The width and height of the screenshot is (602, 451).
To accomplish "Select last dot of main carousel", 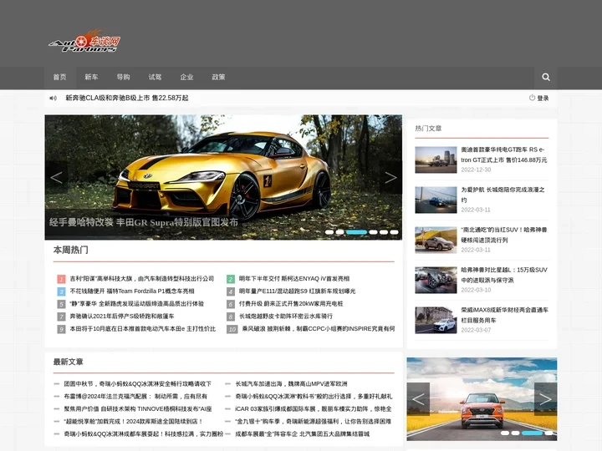I will pyautogui.click(x=394, y=232).
